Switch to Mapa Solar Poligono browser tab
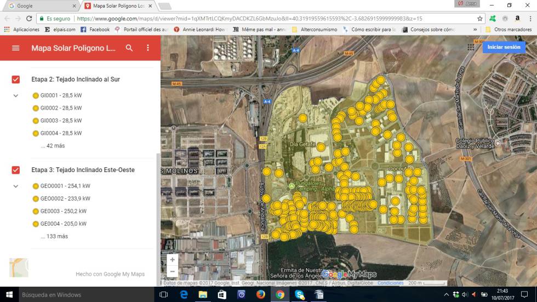Viewport: 537px width, 302px height. [x=118, y=6]
